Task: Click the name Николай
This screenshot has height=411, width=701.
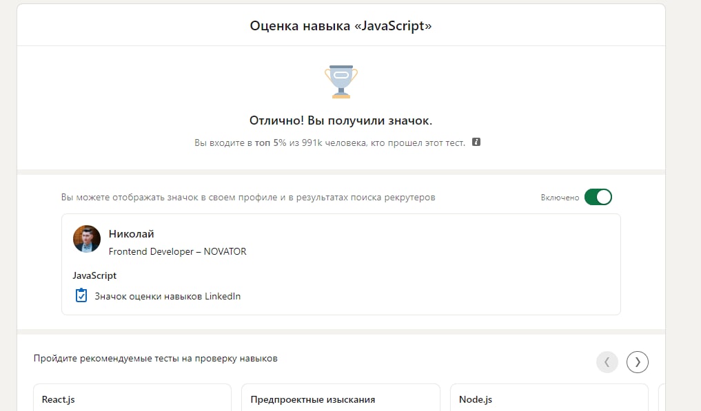Action: pos(132,233)
